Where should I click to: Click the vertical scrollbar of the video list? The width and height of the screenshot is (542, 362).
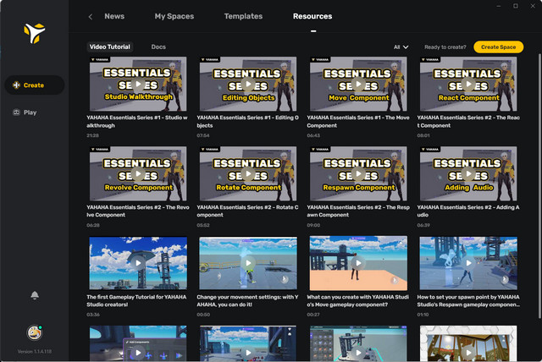[x=539, y=186]
